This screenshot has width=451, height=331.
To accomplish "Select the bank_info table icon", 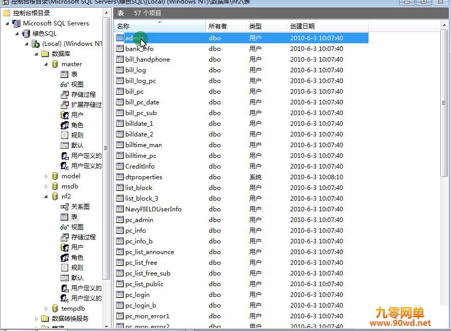I will click(x=120, y=48).
